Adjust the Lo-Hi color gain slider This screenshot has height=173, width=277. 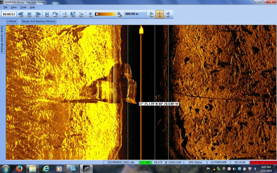[x=105, y=14]
